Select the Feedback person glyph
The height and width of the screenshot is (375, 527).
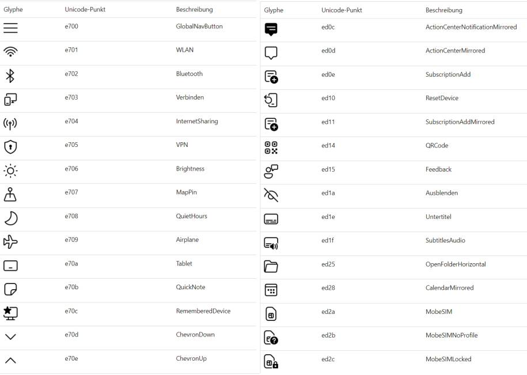click(x=271, y=172)
